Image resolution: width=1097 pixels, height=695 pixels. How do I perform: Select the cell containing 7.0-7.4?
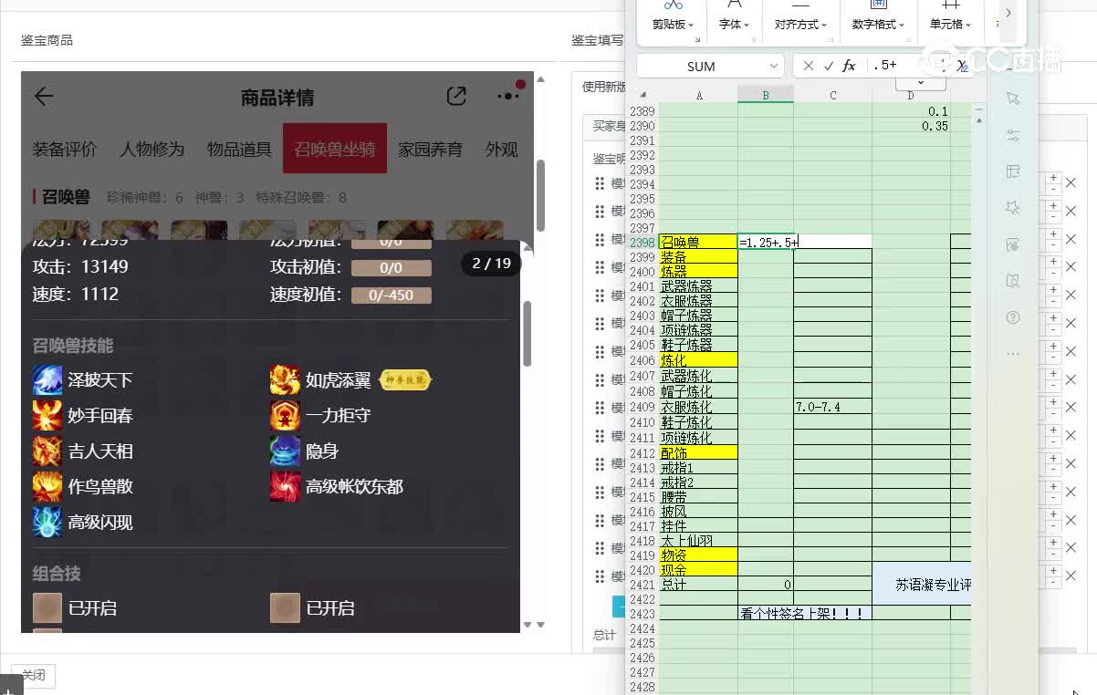832,407
